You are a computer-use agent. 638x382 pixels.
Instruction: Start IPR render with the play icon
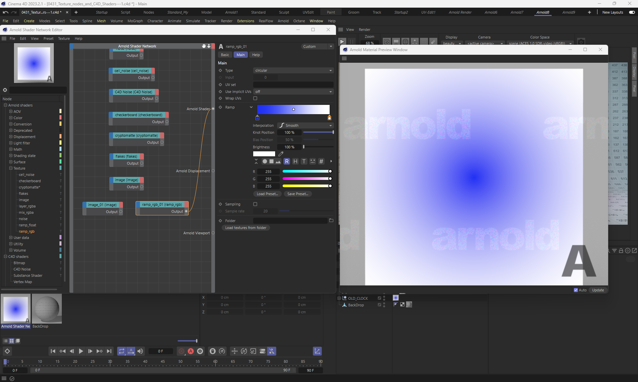[x=342, y=42]
